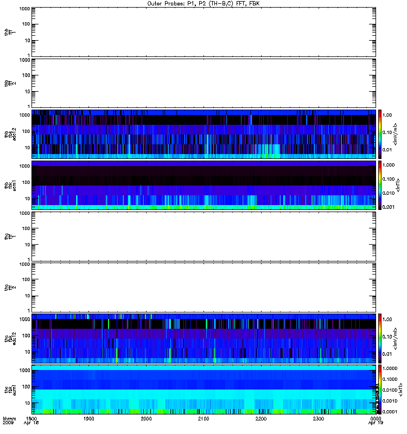Click the '1000' y-axis label of thb fff 1
Viewport: 407px width, 434px height.
pos(24,9)
